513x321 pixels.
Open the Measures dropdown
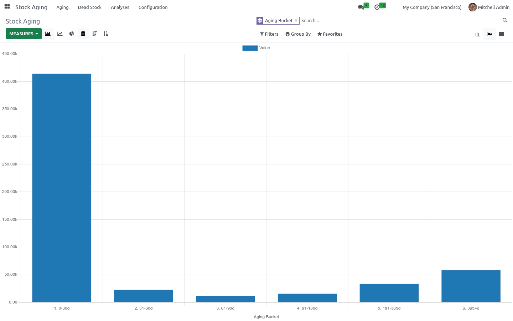pos(24,34)
